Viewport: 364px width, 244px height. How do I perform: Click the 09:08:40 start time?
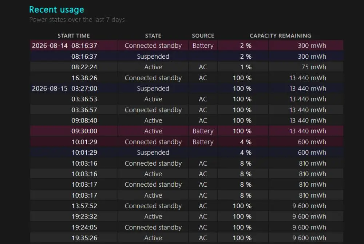click(84, 120)
